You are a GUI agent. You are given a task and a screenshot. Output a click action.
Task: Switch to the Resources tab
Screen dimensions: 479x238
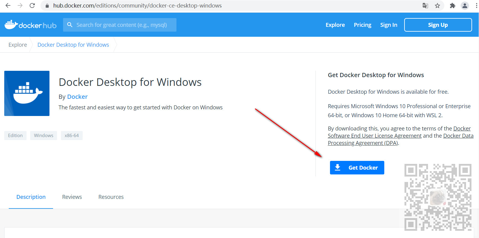pyautogui.click(x=111, y=197)
